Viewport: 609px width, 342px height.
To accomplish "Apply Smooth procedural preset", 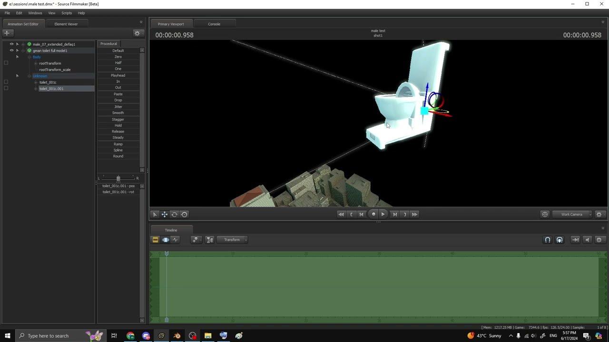I will point(118,113).
